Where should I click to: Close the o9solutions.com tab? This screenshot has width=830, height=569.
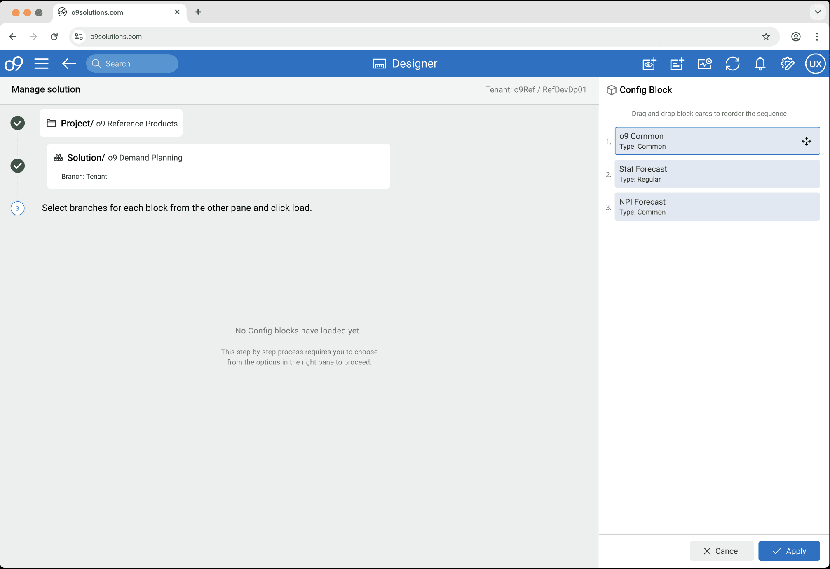tap(177, 12)
